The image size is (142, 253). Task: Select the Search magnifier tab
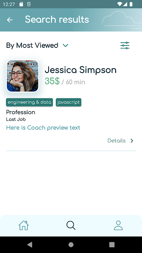(71, 225)
